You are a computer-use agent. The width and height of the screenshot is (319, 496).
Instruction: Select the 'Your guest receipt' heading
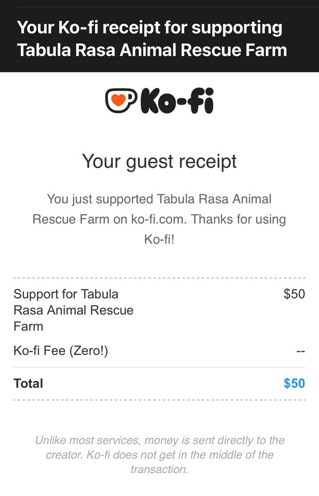pyautogui.click(x=159, y=162)
